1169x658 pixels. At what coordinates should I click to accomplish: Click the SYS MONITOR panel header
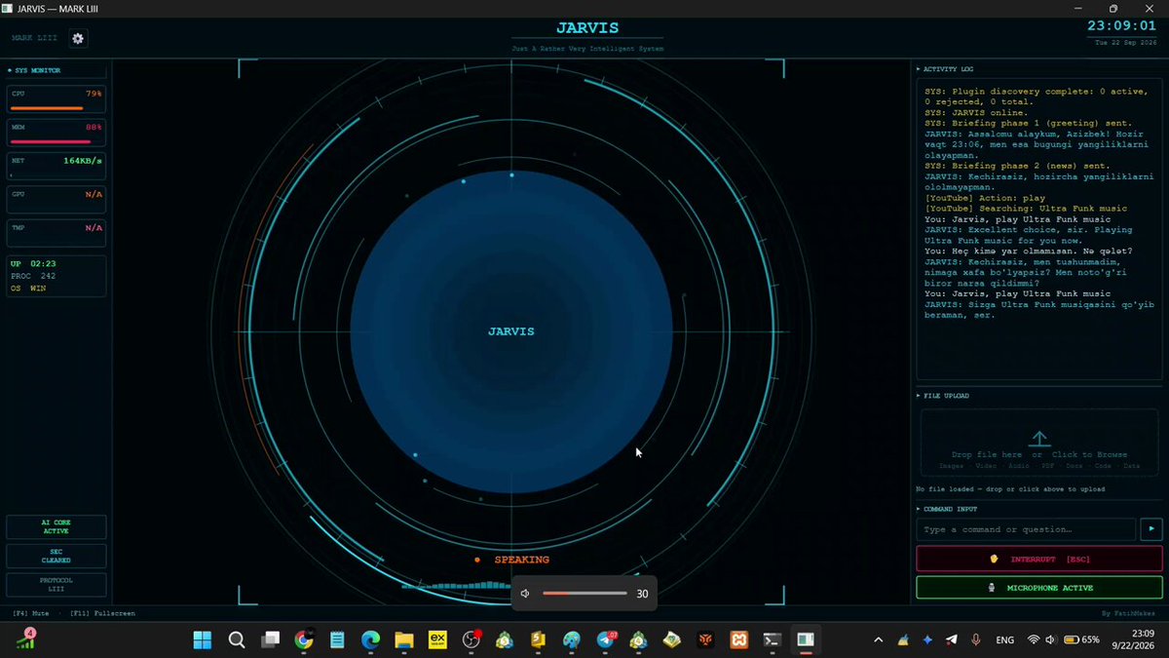coord(35,70)
